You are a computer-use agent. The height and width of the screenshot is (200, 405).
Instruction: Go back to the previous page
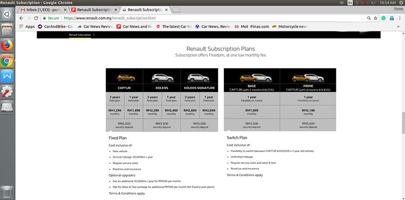(x=21, y=18)
